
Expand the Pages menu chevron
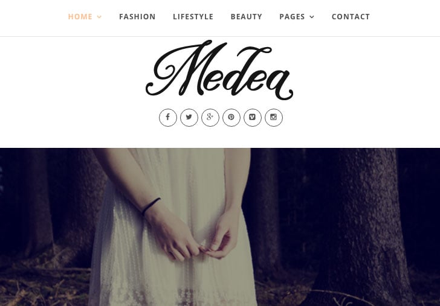tap(312, 17)
